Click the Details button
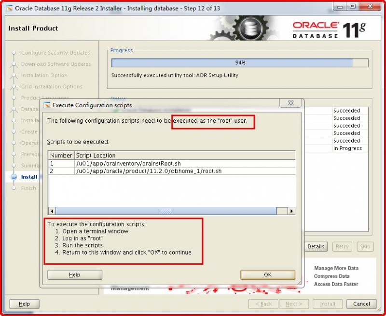 coord(316,246)
